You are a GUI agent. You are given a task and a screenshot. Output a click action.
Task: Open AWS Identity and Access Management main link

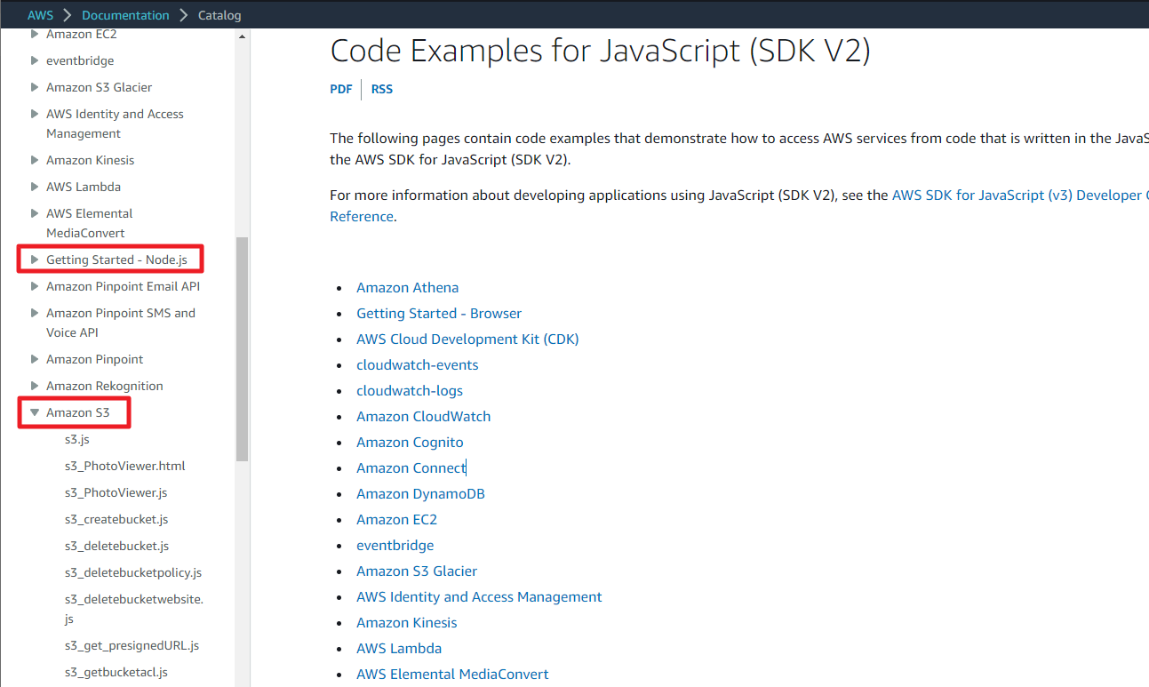(480, 596)
